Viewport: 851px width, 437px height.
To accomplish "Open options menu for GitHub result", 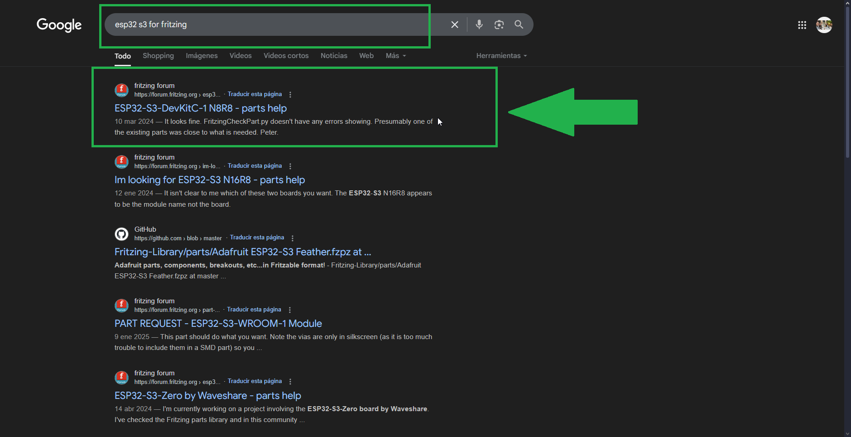I will (293, 238).
